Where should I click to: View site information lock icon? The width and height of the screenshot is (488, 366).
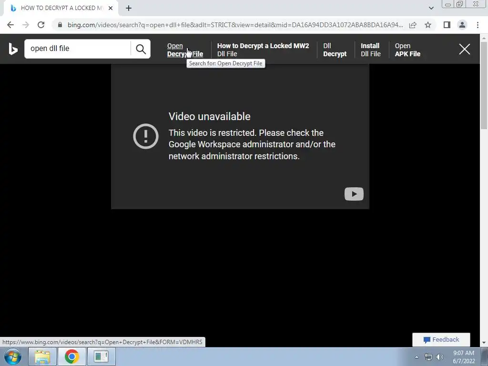point(60,25)
